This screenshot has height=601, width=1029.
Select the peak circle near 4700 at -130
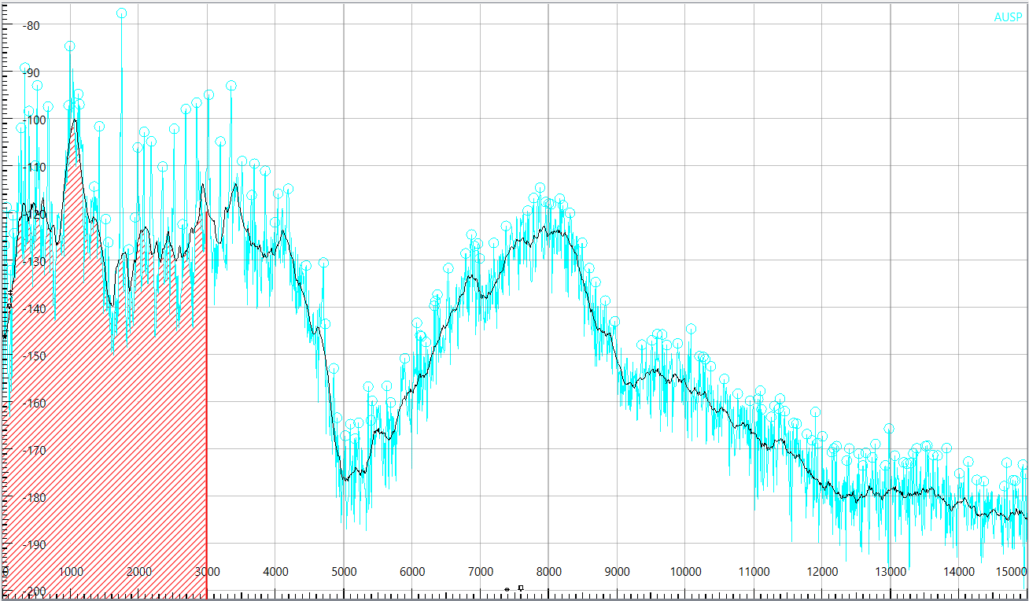coord(323,263)
